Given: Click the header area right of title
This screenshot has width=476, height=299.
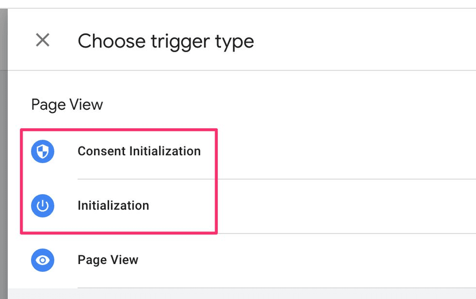Looking at the screenshot, I should (364, 40).
